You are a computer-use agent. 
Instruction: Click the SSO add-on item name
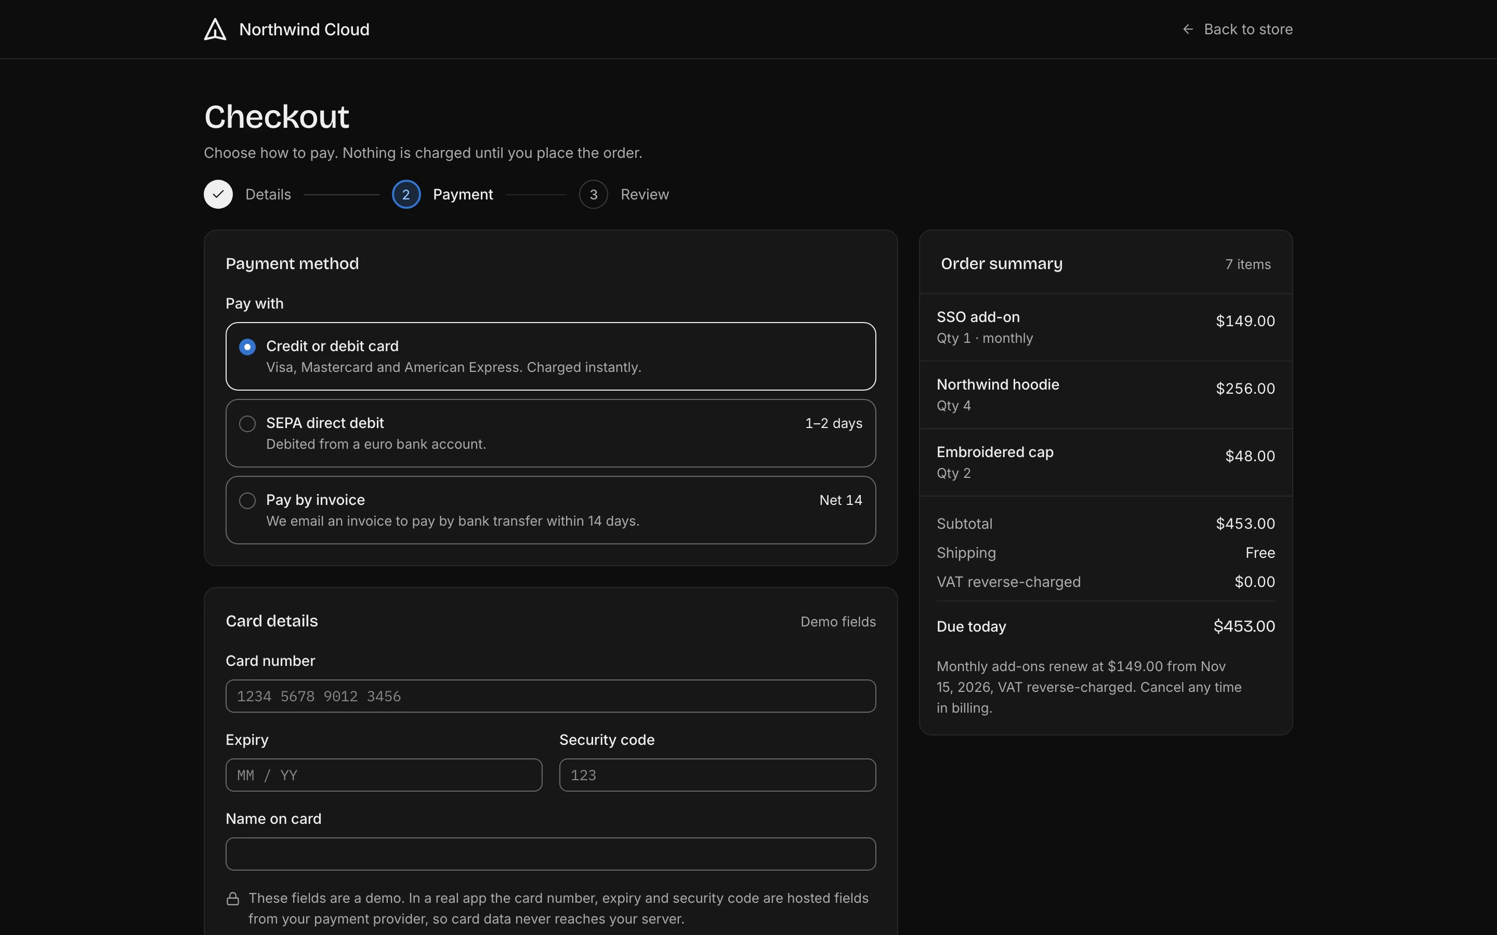978,317
